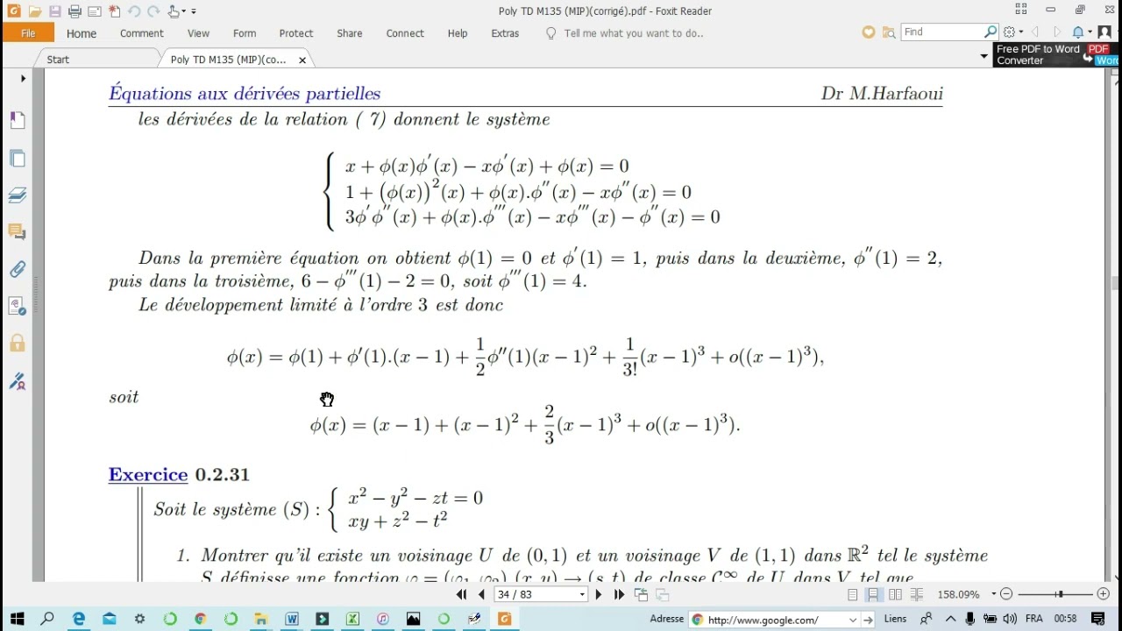Save the document with the diskette icon
Image resolution: width=1122 pixels, height=631 pixels.
(x=54, y=11)
